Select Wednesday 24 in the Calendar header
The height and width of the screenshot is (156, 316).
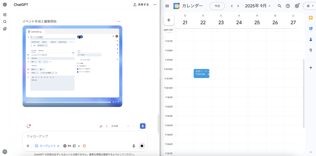[239, 23]
